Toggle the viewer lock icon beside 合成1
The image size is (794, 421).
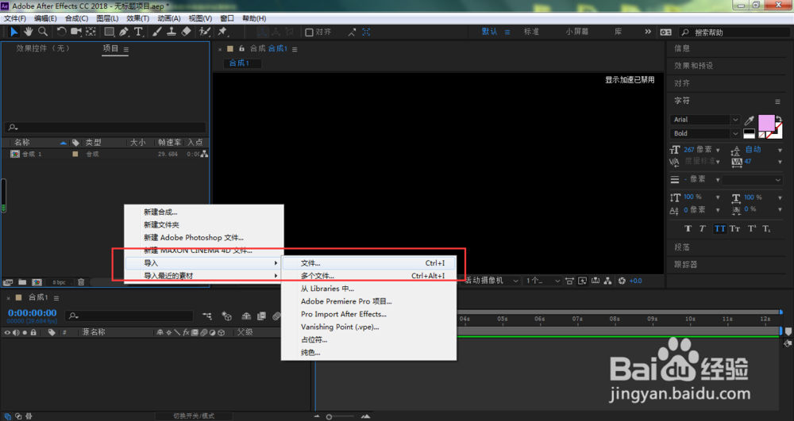(x=241, y=48)
